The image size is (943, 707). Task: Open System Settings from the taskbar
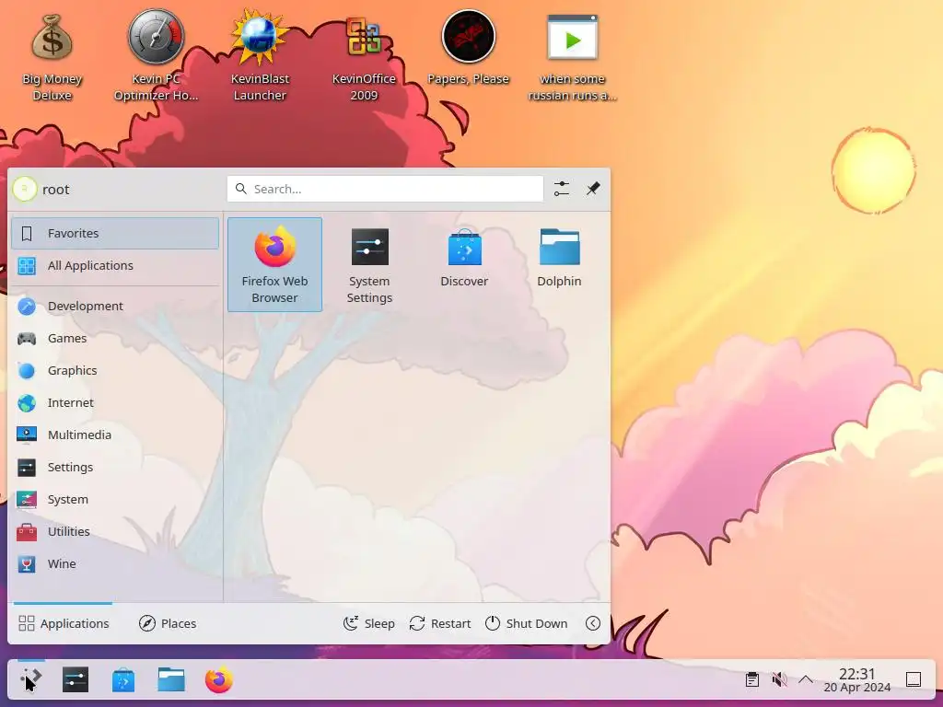(x=76, y=680)
